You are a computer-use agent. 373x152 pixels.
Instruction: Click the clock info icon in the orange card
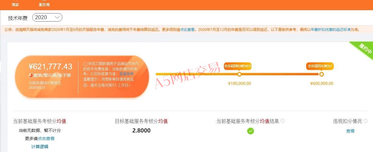[85, 64]
